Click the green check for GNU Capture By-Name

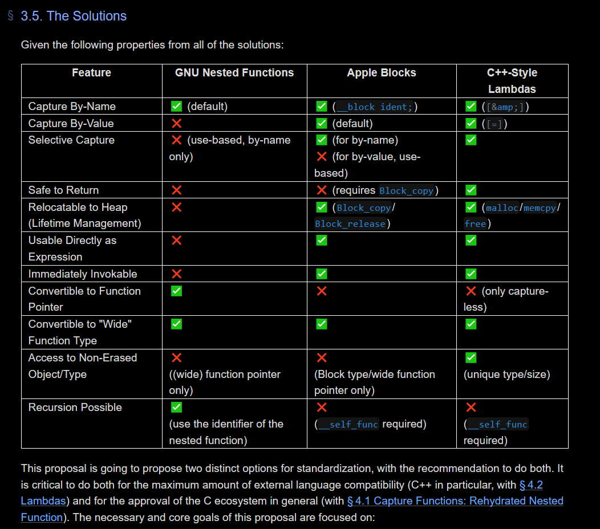coord(176,106)
